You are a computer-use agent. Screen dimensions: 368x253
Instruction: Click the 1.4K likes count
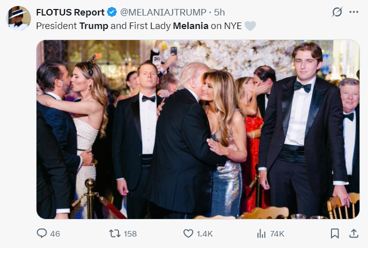[x=204, y=234]
